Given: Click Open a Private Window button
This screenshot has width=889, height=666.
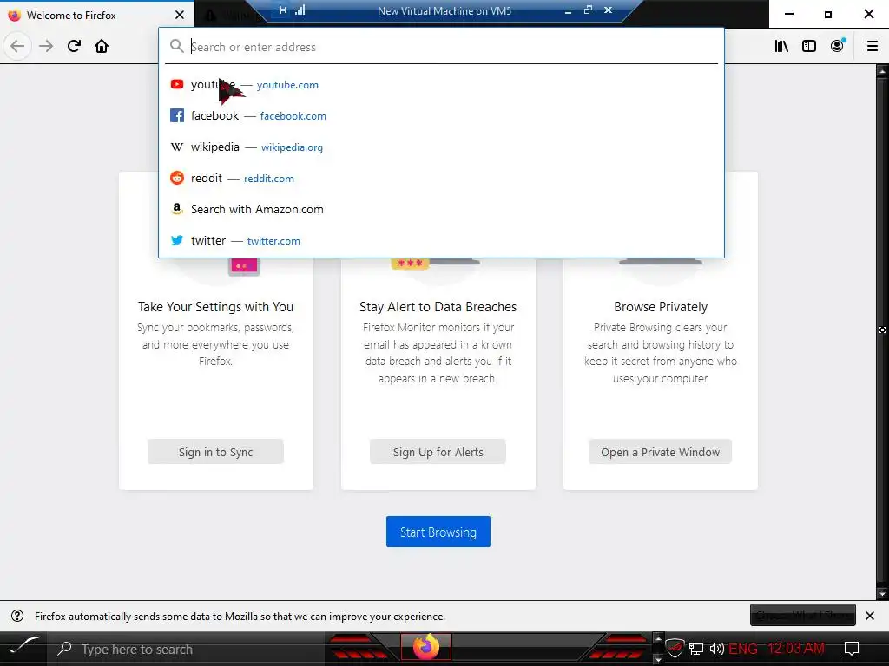Looking at the screenshot, I should (660, 451).
